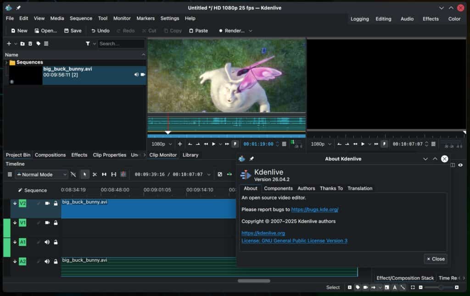
Task: Set zone out point on clip monitor
Action: click(198, 144)
